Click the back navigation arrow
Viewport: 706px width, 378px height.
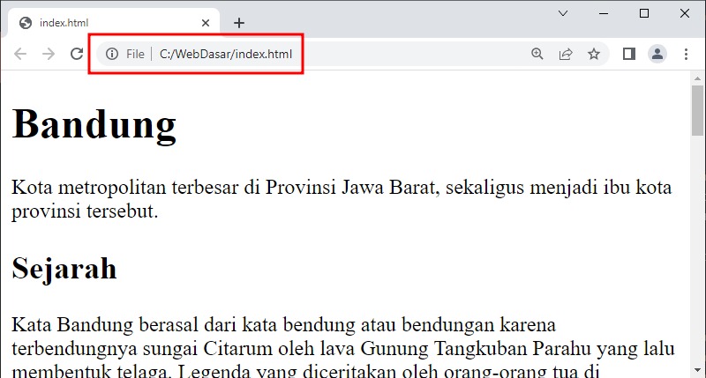pos(20,54)
